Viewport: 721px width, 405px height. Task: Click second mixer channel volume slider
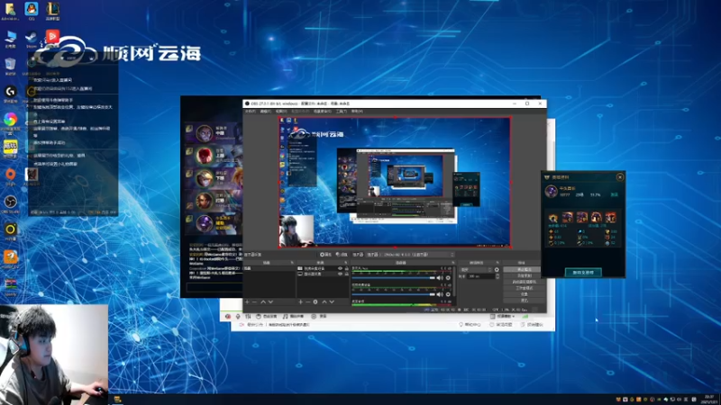[x=393, y=294]
